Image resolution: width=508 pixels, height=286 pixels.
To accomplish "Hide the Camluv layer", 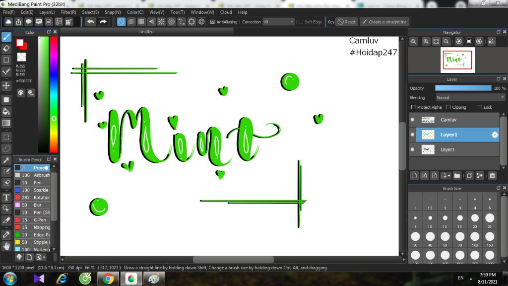I will [412, 120].
